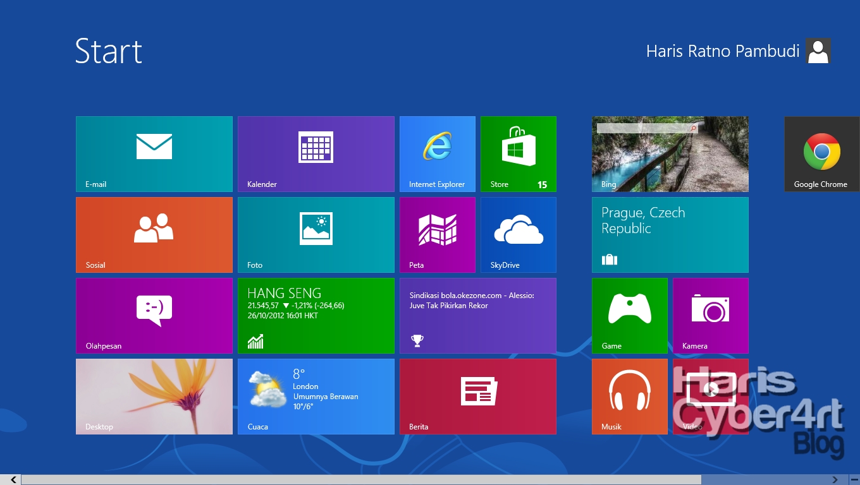
Task: Open the Store tile
Action: click(519, 154)
